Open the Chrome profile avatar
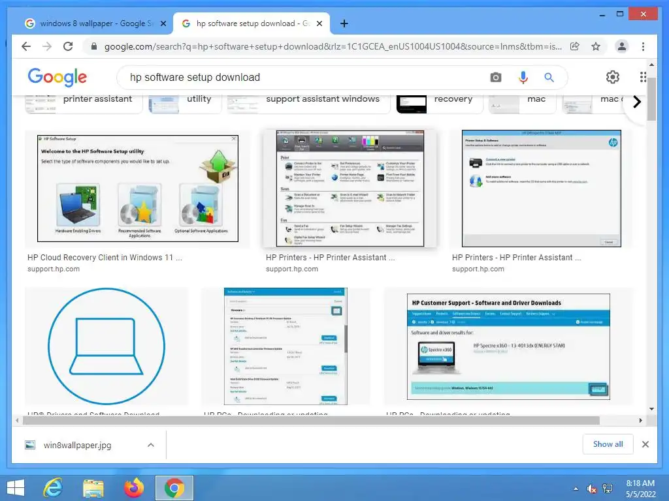This screenshot has width=669, height=501. (622, 46)
